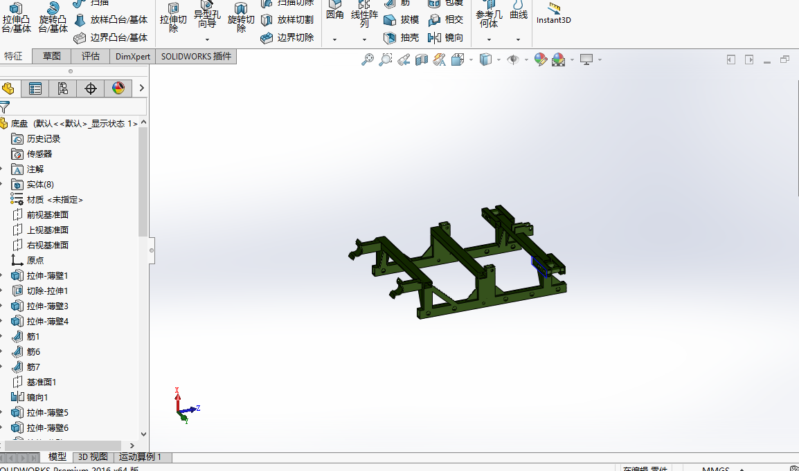Click the Zoom to Fit icon
The image size is (799, 471).
368,59
